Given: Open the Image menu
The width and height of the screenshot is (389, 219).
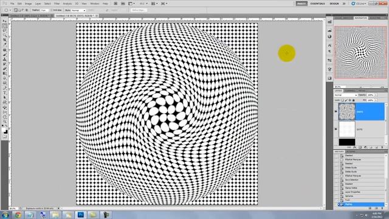Looking at the screenshot, I should pyautogui.click(x=28, y=4).
